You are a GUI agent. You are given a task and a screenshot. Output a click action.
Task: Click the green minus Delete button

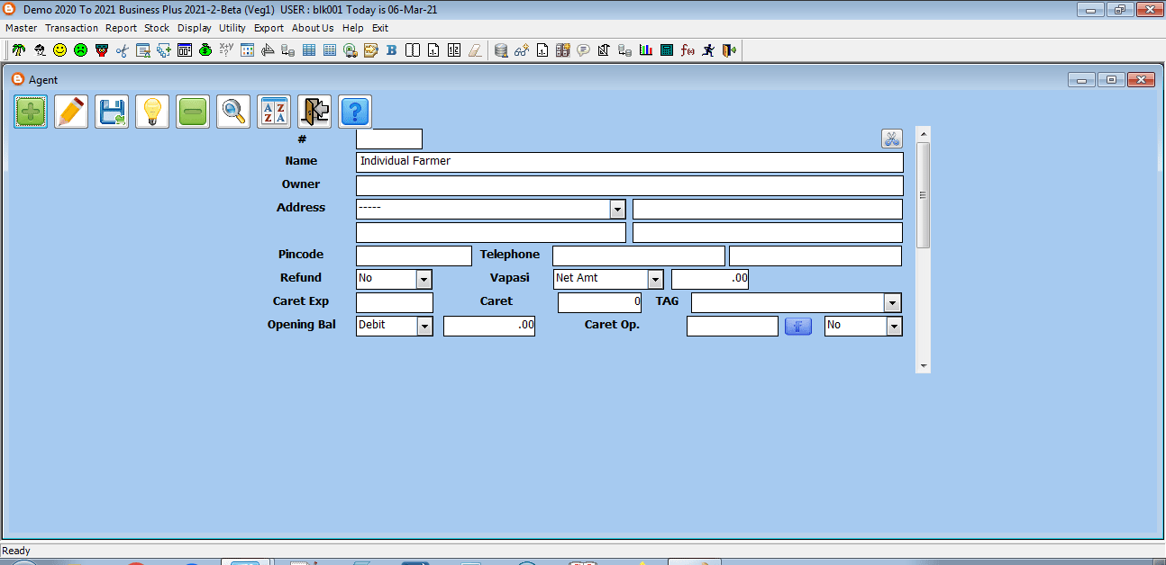pyautogui.click(x=193, y=112)
